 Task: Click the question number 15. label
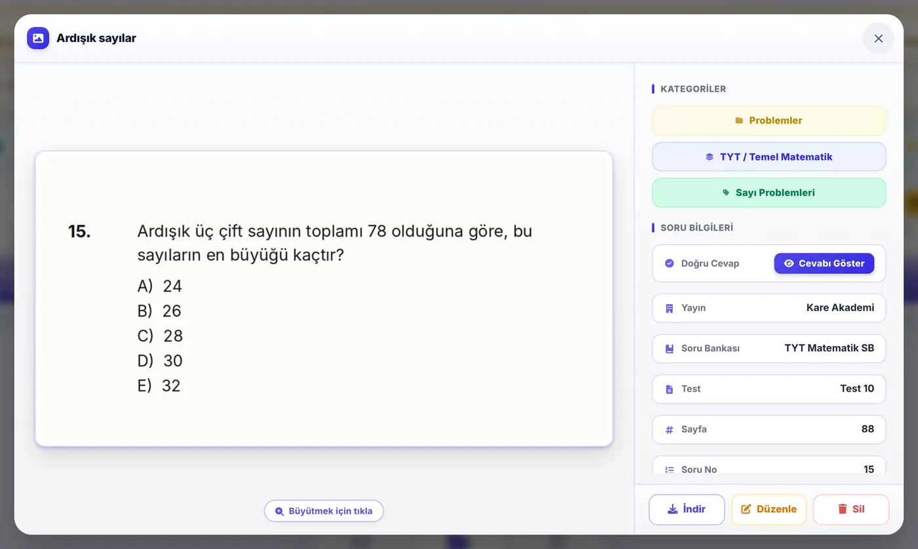coord(79,231)
